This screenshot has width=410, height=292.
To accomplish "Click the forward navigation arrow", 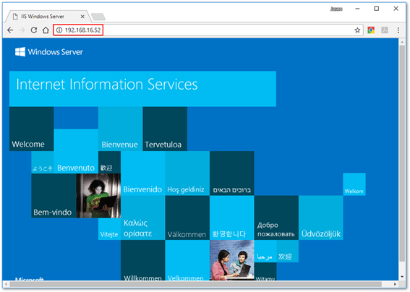I will click(x=22, y=30).
